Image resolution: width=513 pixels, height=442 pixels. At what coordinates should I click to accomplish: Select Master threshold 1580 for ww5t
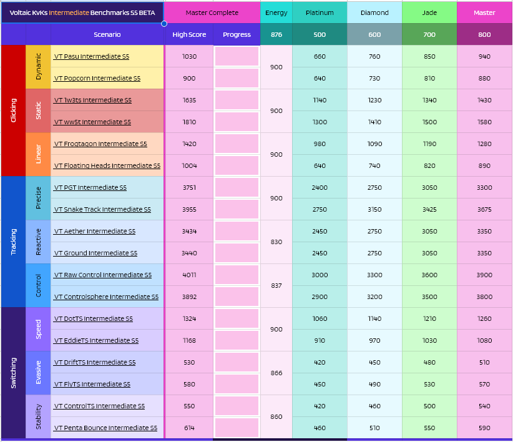[x=484, y=122]
